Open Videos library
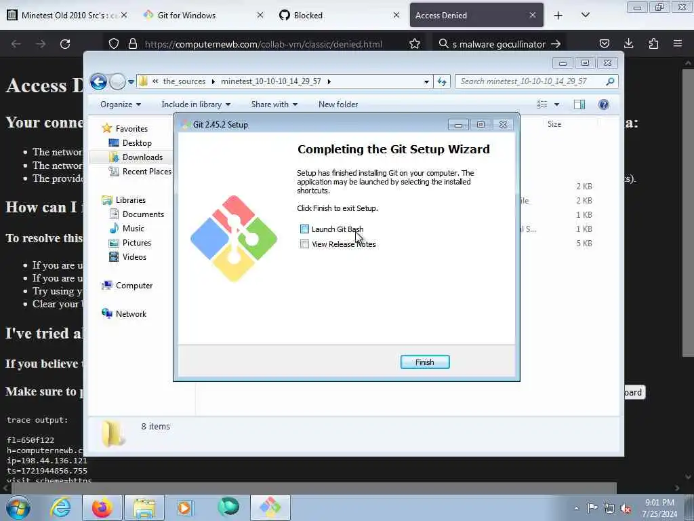 134,257
